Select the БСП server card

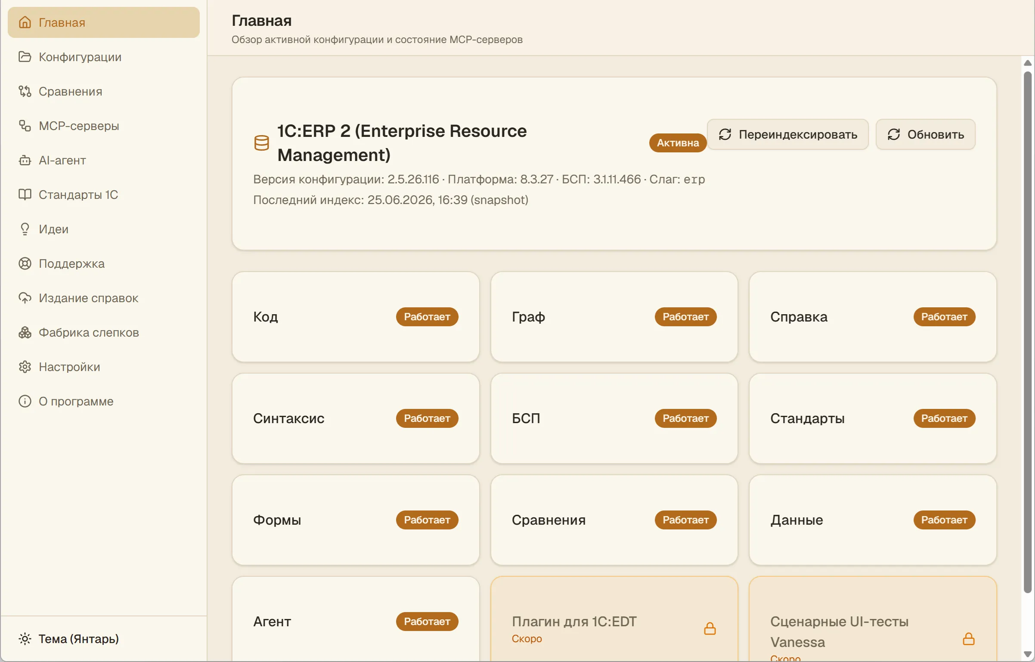pos(614,418)
